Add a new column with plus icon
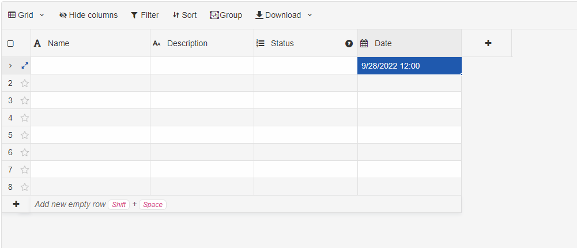Screen dimensions: 577x248 [x=488, y=43]
